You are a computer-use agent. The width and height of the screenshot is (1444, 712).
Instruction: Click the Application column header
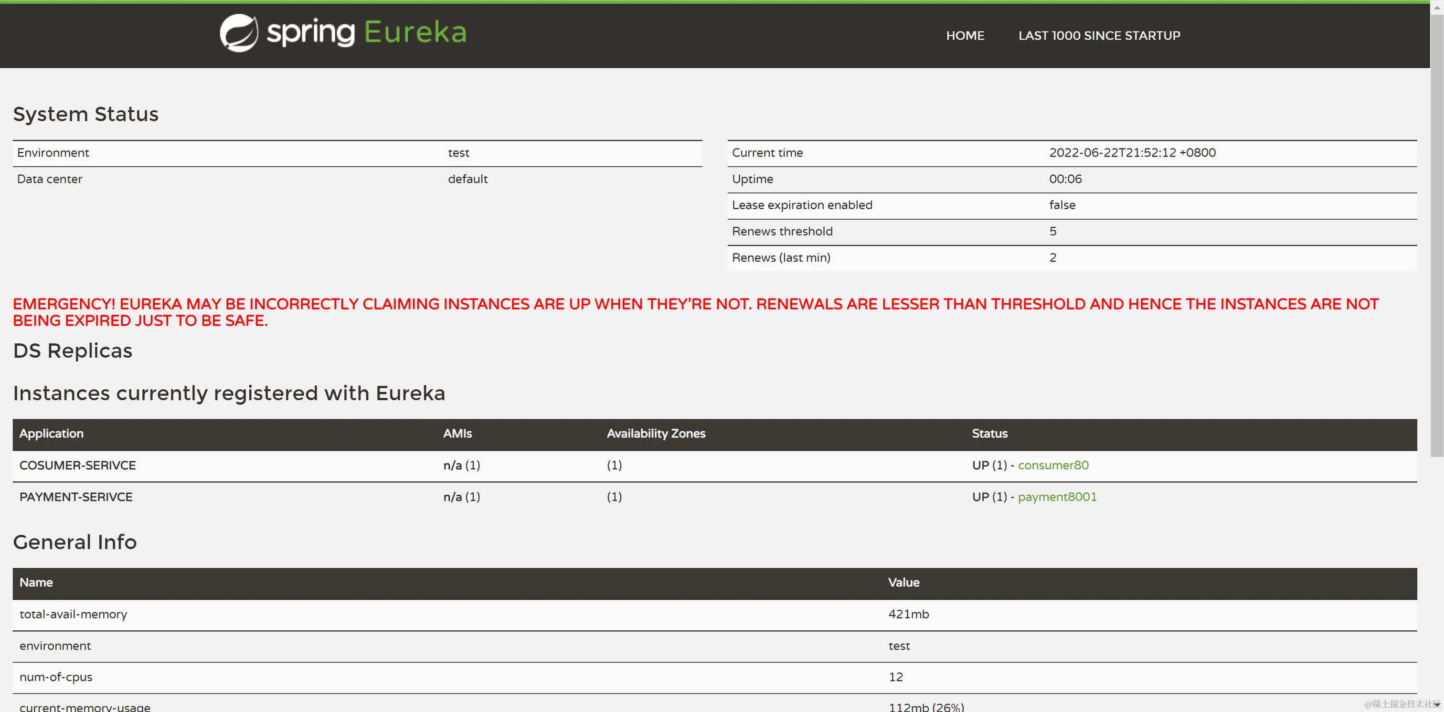pos(52,434)
